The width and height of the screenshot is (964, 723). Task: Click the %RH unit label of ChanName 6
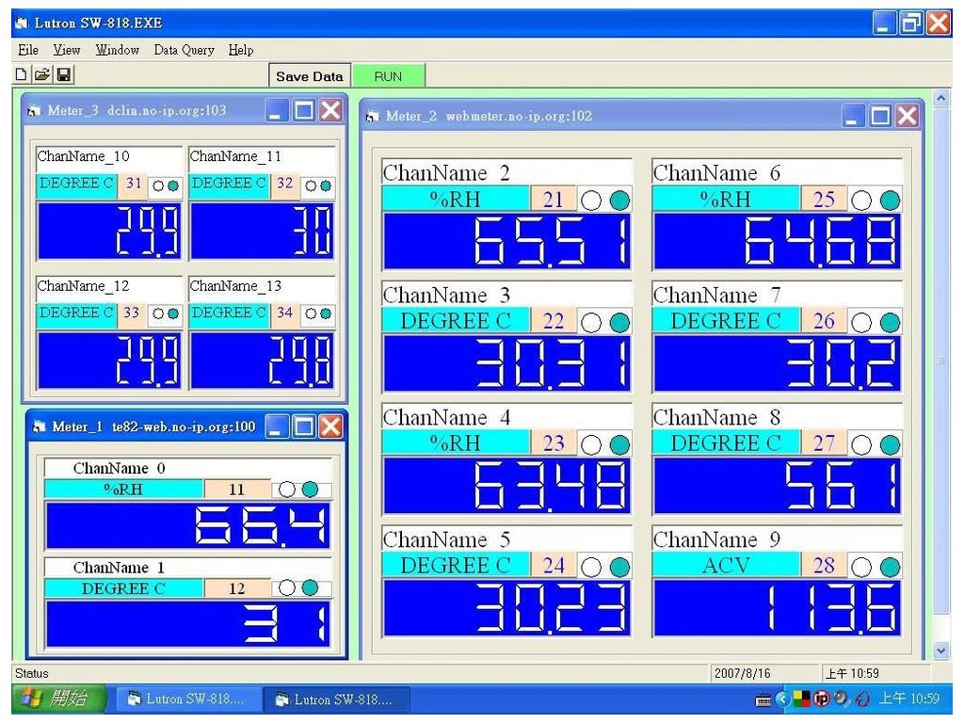(x=726, y=199)
